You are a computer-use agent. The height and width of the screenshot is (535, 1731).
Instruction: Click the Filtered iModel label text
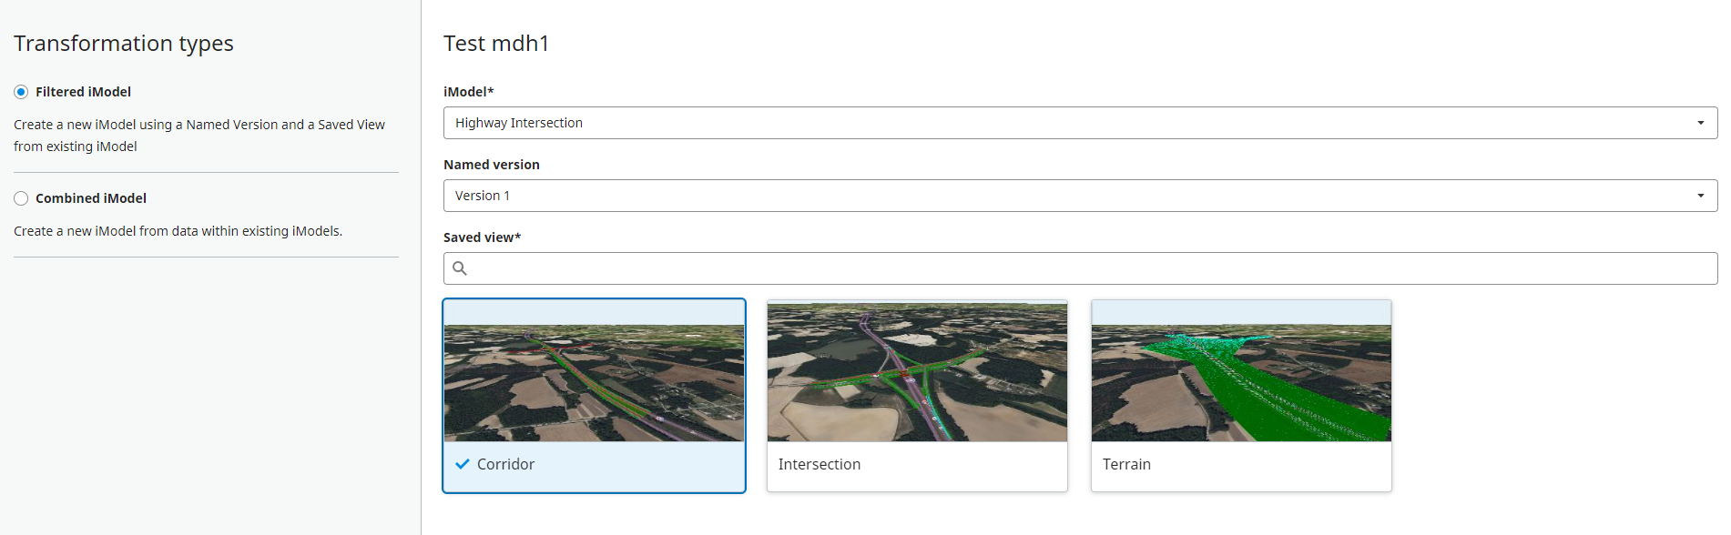(83, 92)
